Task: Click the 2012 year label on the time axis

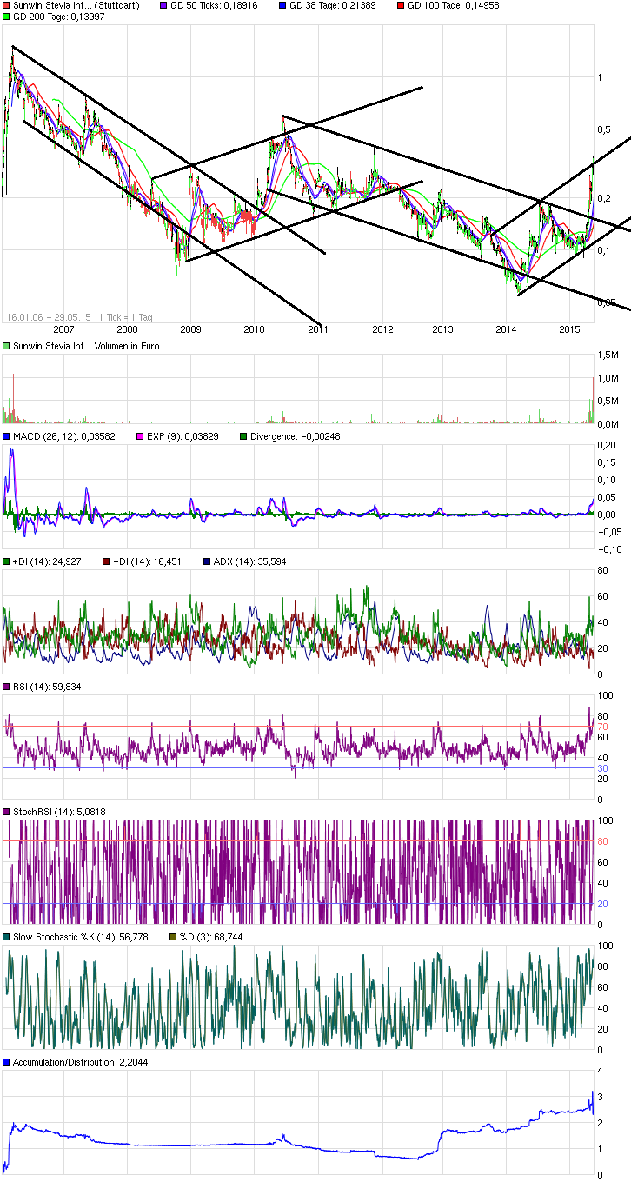Action: point(381,329)
